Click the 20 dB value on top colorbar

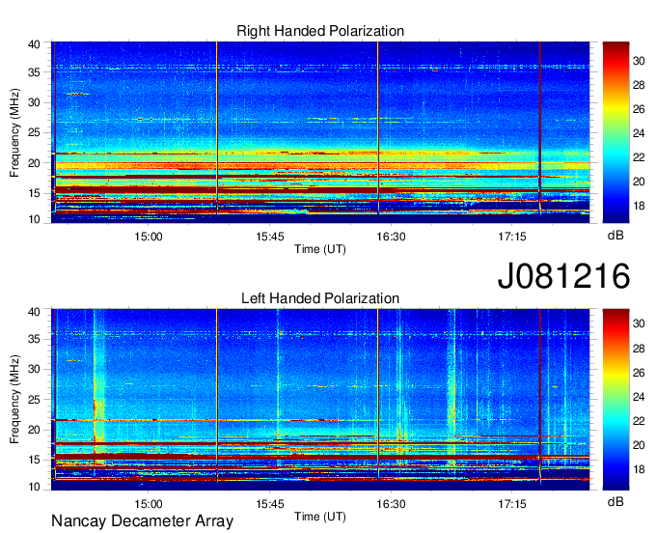639,182
